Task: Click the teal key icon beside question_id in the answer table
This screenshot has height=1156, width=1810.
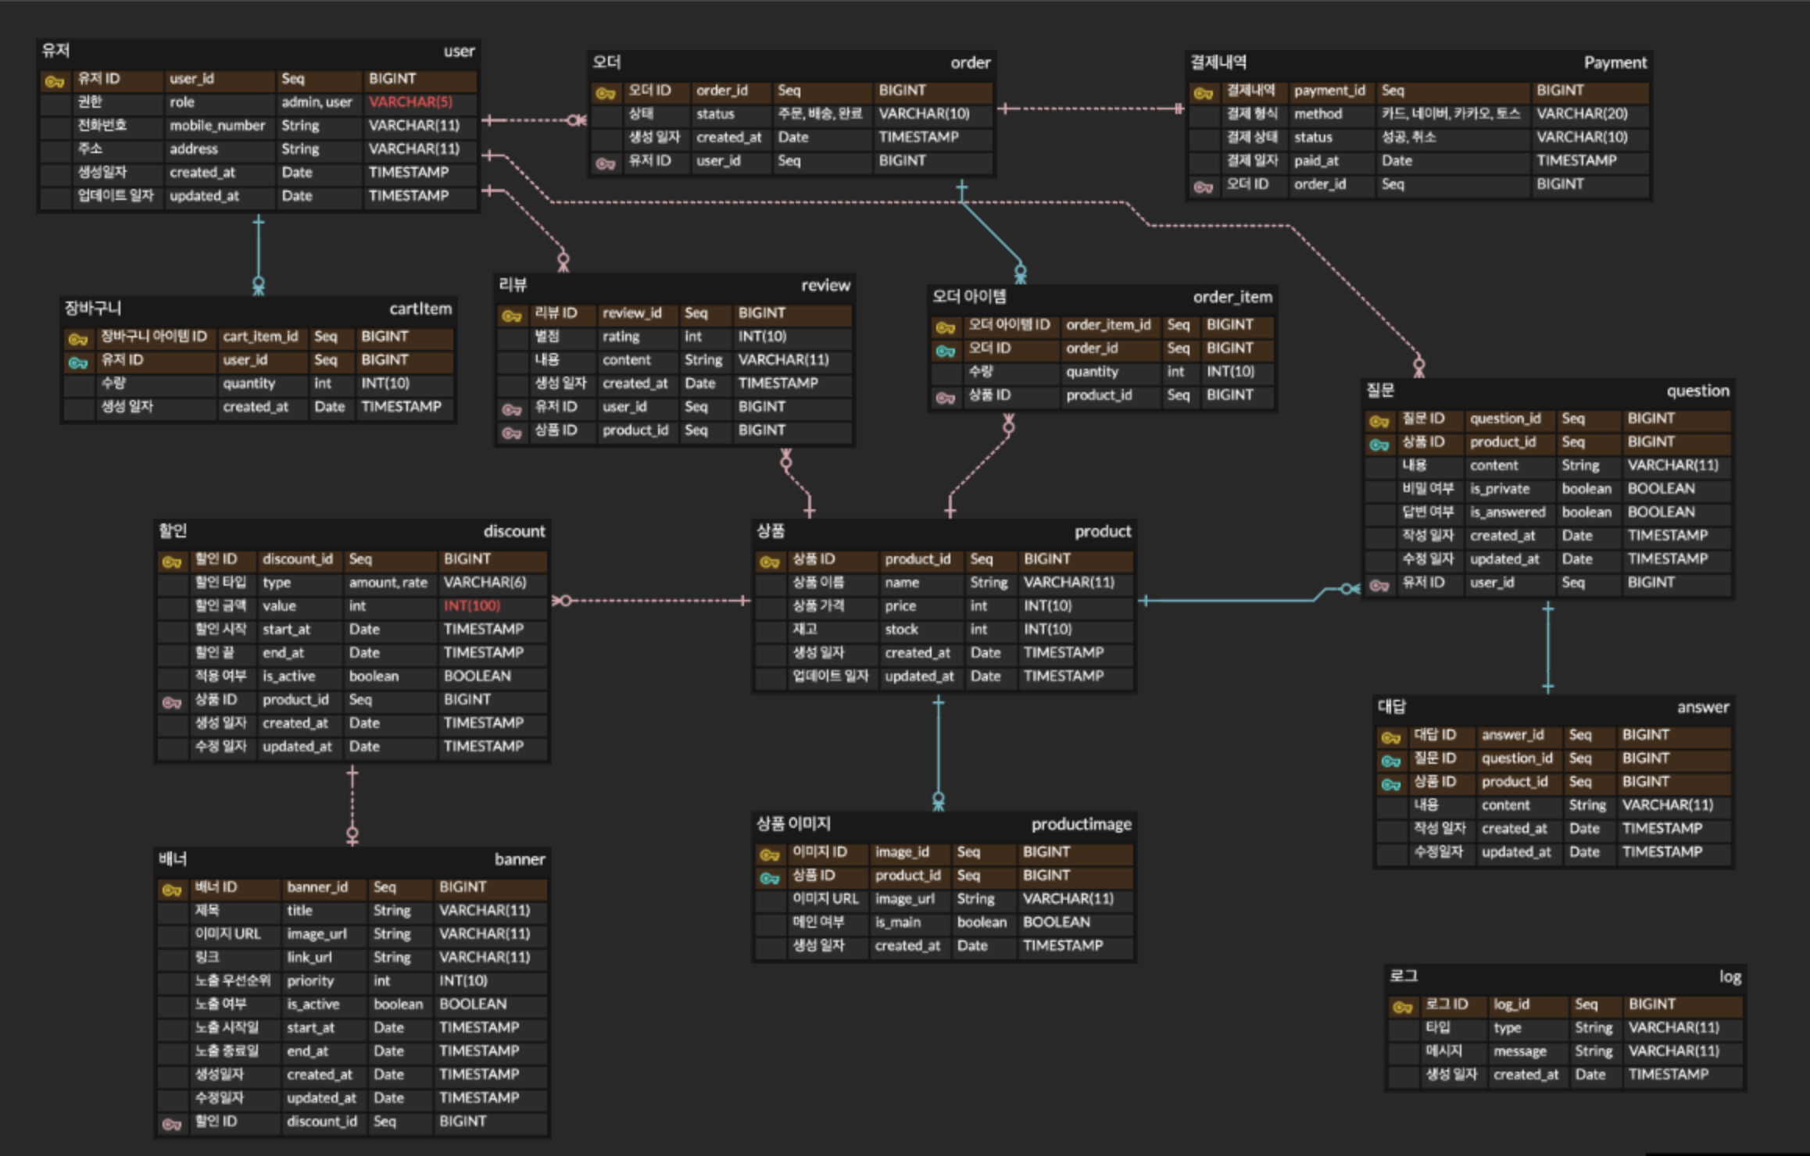Action: (1391, 760)
